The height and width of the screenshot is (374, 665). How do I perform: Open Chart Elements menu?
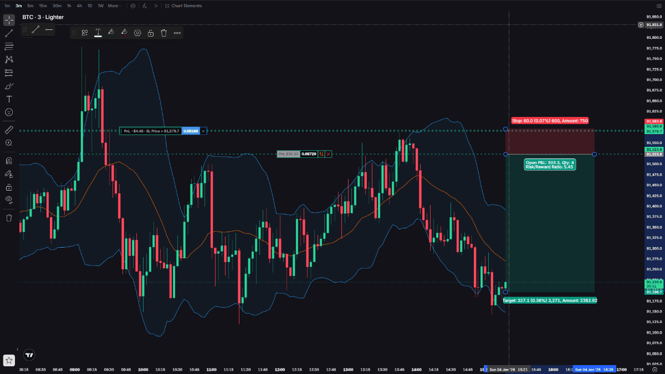click(186, 6)
